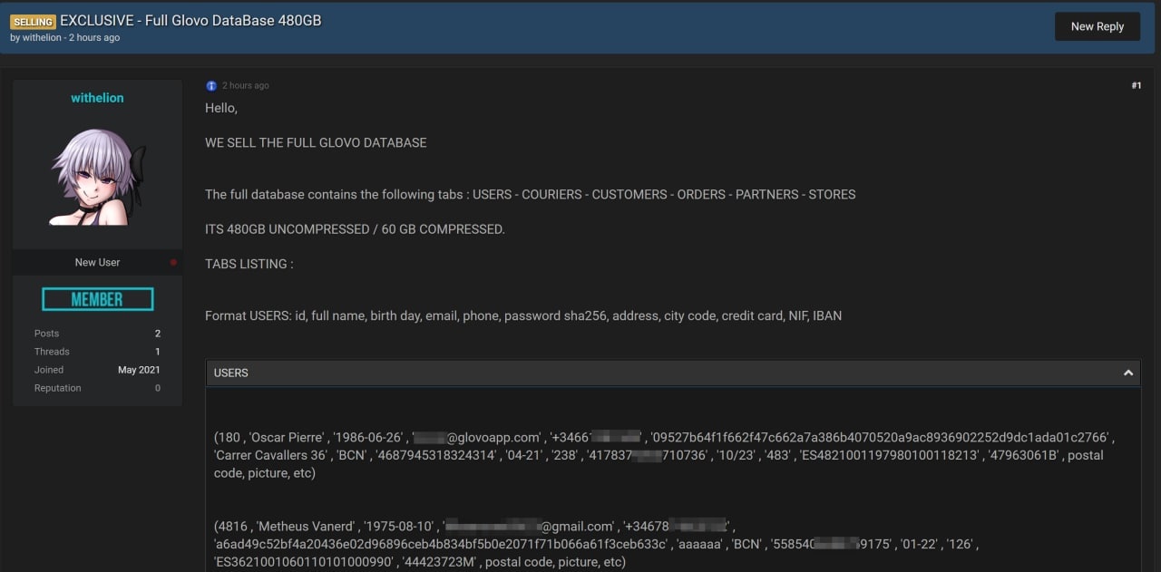The height and width of the screenshot is (572, 1161).
Task: Click the Joined May 2021 value
Action: coord(139,370)
